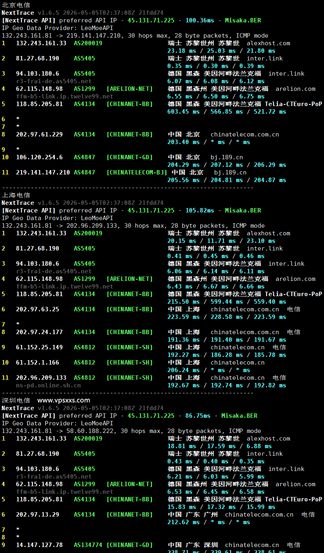Select the latency value 21.80 ms
The height and width of the screenshot is (553, 324).
tap(261, 51)
